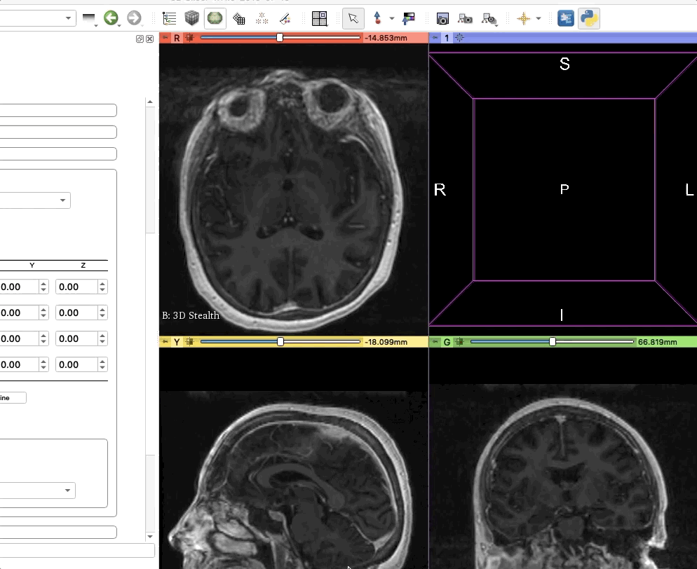The height and width of the screenshot is (569, 697).
Task: Open the Segment Editor pencil icon
Action: [x=285, y=19]
